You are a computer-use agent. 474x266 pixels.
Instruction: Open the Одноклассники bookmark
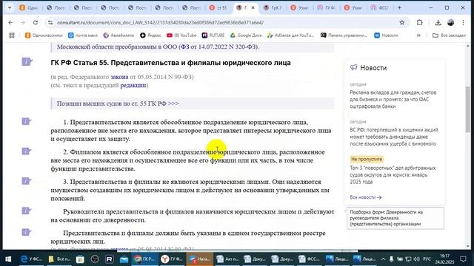pyautogui.click(x=44, y=35)
